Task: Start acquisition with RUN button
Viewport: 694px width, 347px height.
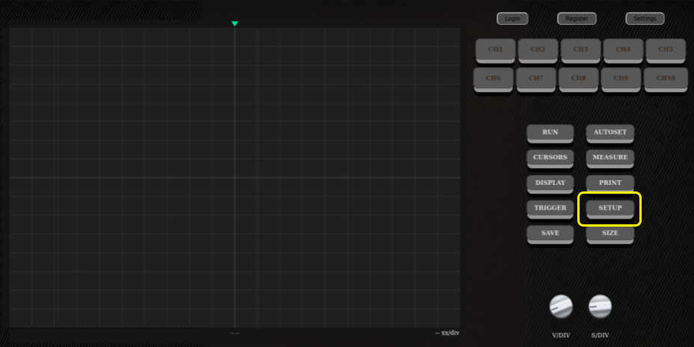Action: [x=550, y=133]
